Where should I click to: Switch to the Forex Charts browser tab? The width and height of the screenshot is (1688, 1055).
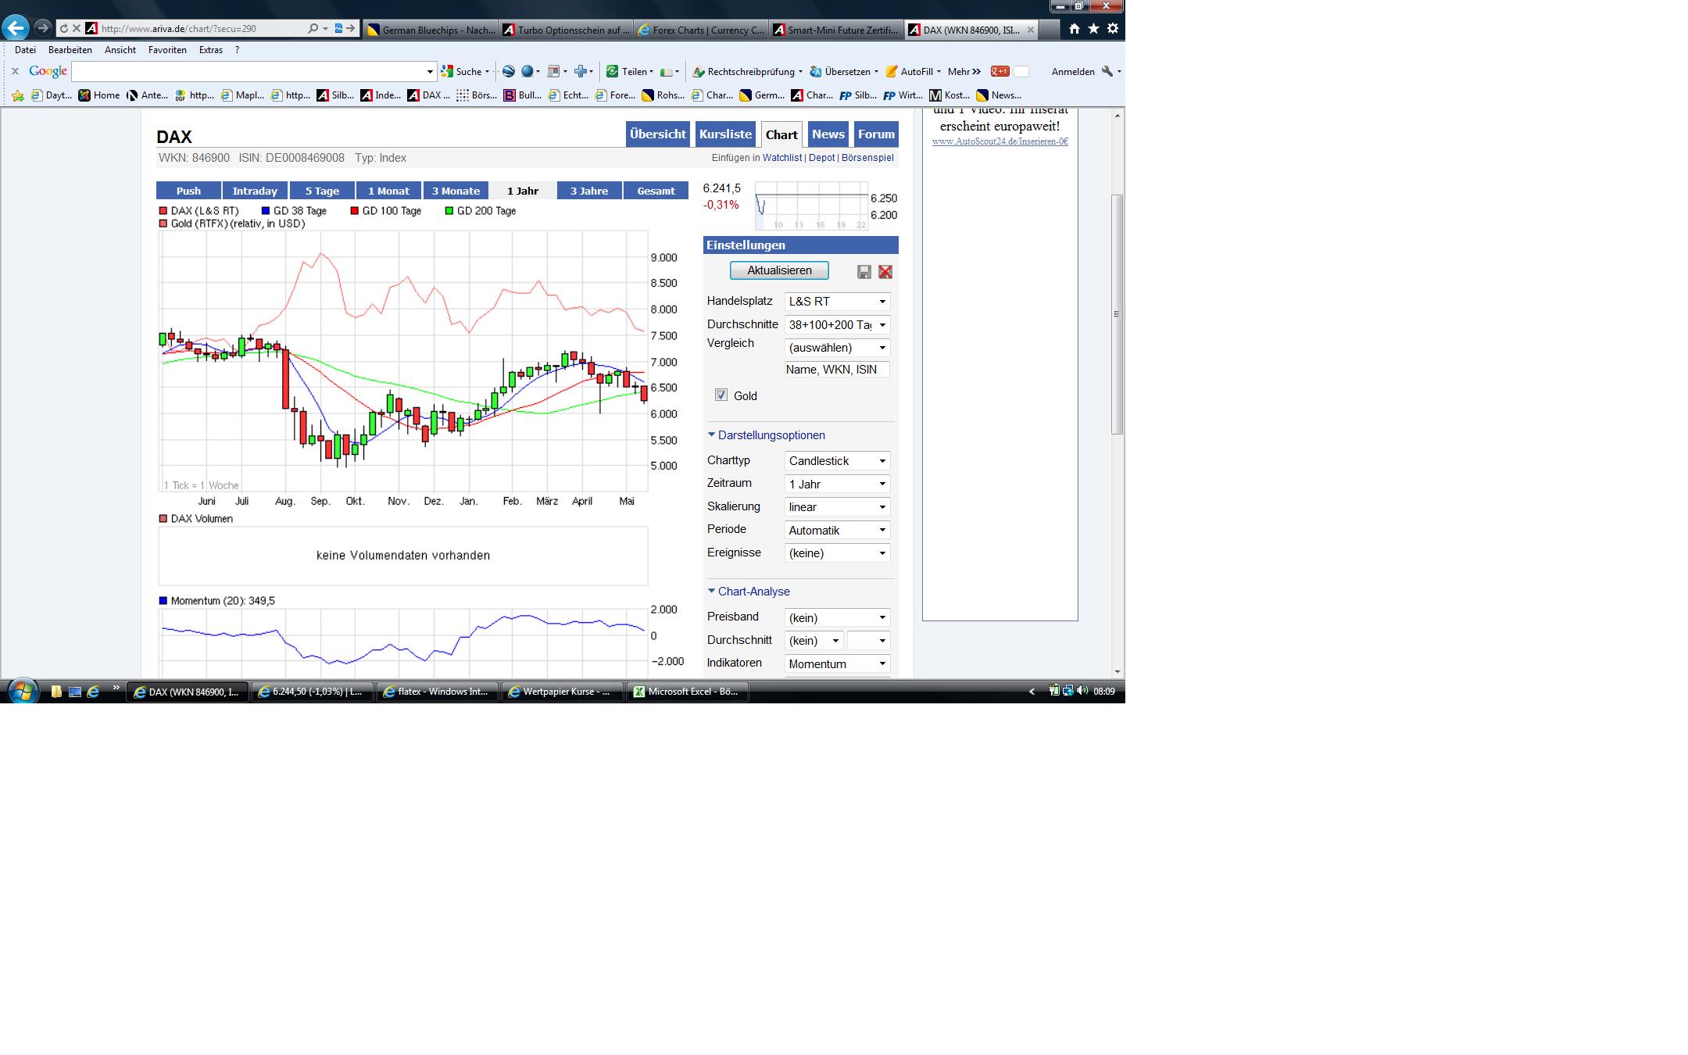(701, 30)
